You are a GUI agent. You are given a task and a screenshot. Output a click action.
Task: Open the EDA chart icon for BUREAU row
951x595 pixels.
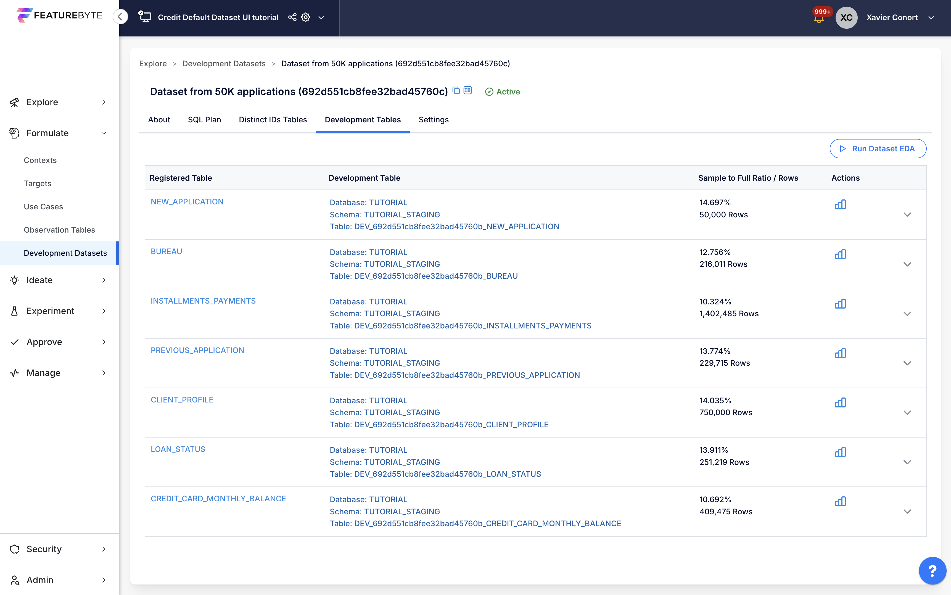pyautogui.click(x=840, y=254)
